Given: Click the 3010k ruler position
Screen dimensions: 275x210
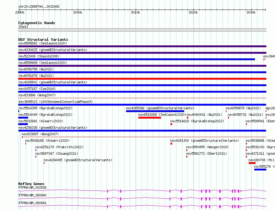Looking at the screenshot, I should [x=135, y=12].
